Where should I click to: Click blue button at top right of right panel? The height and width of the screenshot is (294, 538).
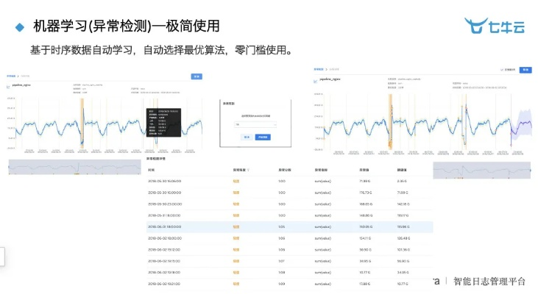point(525,70)
